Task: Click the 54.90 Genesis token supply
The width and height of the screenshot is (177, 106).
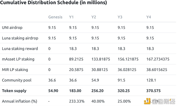Action: click(x=53, y=91)
